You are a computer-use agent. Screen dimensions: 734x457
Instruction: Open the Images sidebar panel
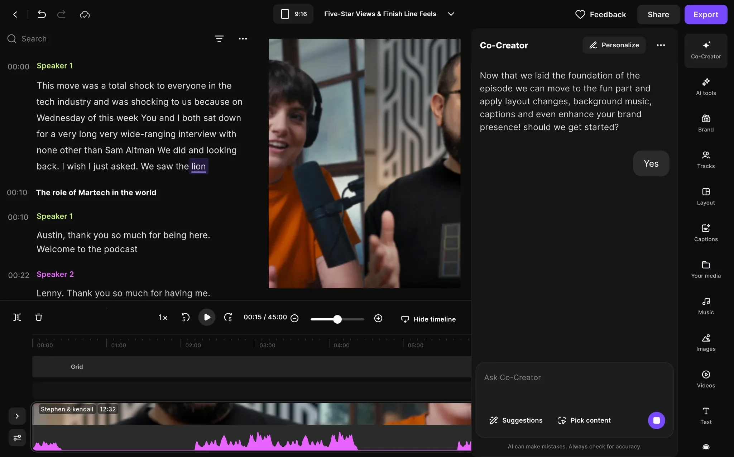click(x=706, y=343)
